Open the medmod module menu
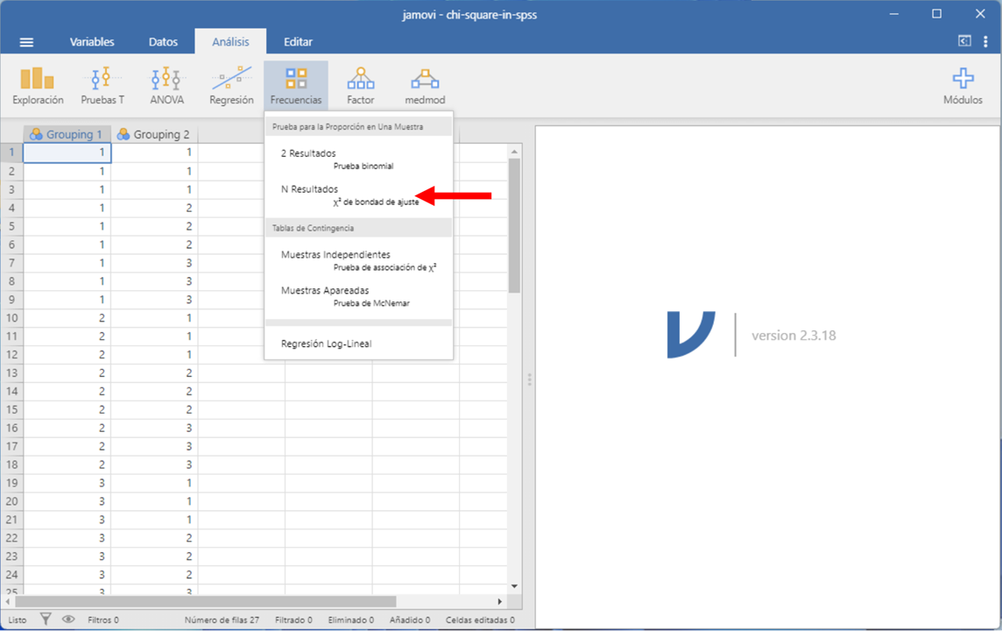This screenshot has width=1002, height=631. [425, 86]
